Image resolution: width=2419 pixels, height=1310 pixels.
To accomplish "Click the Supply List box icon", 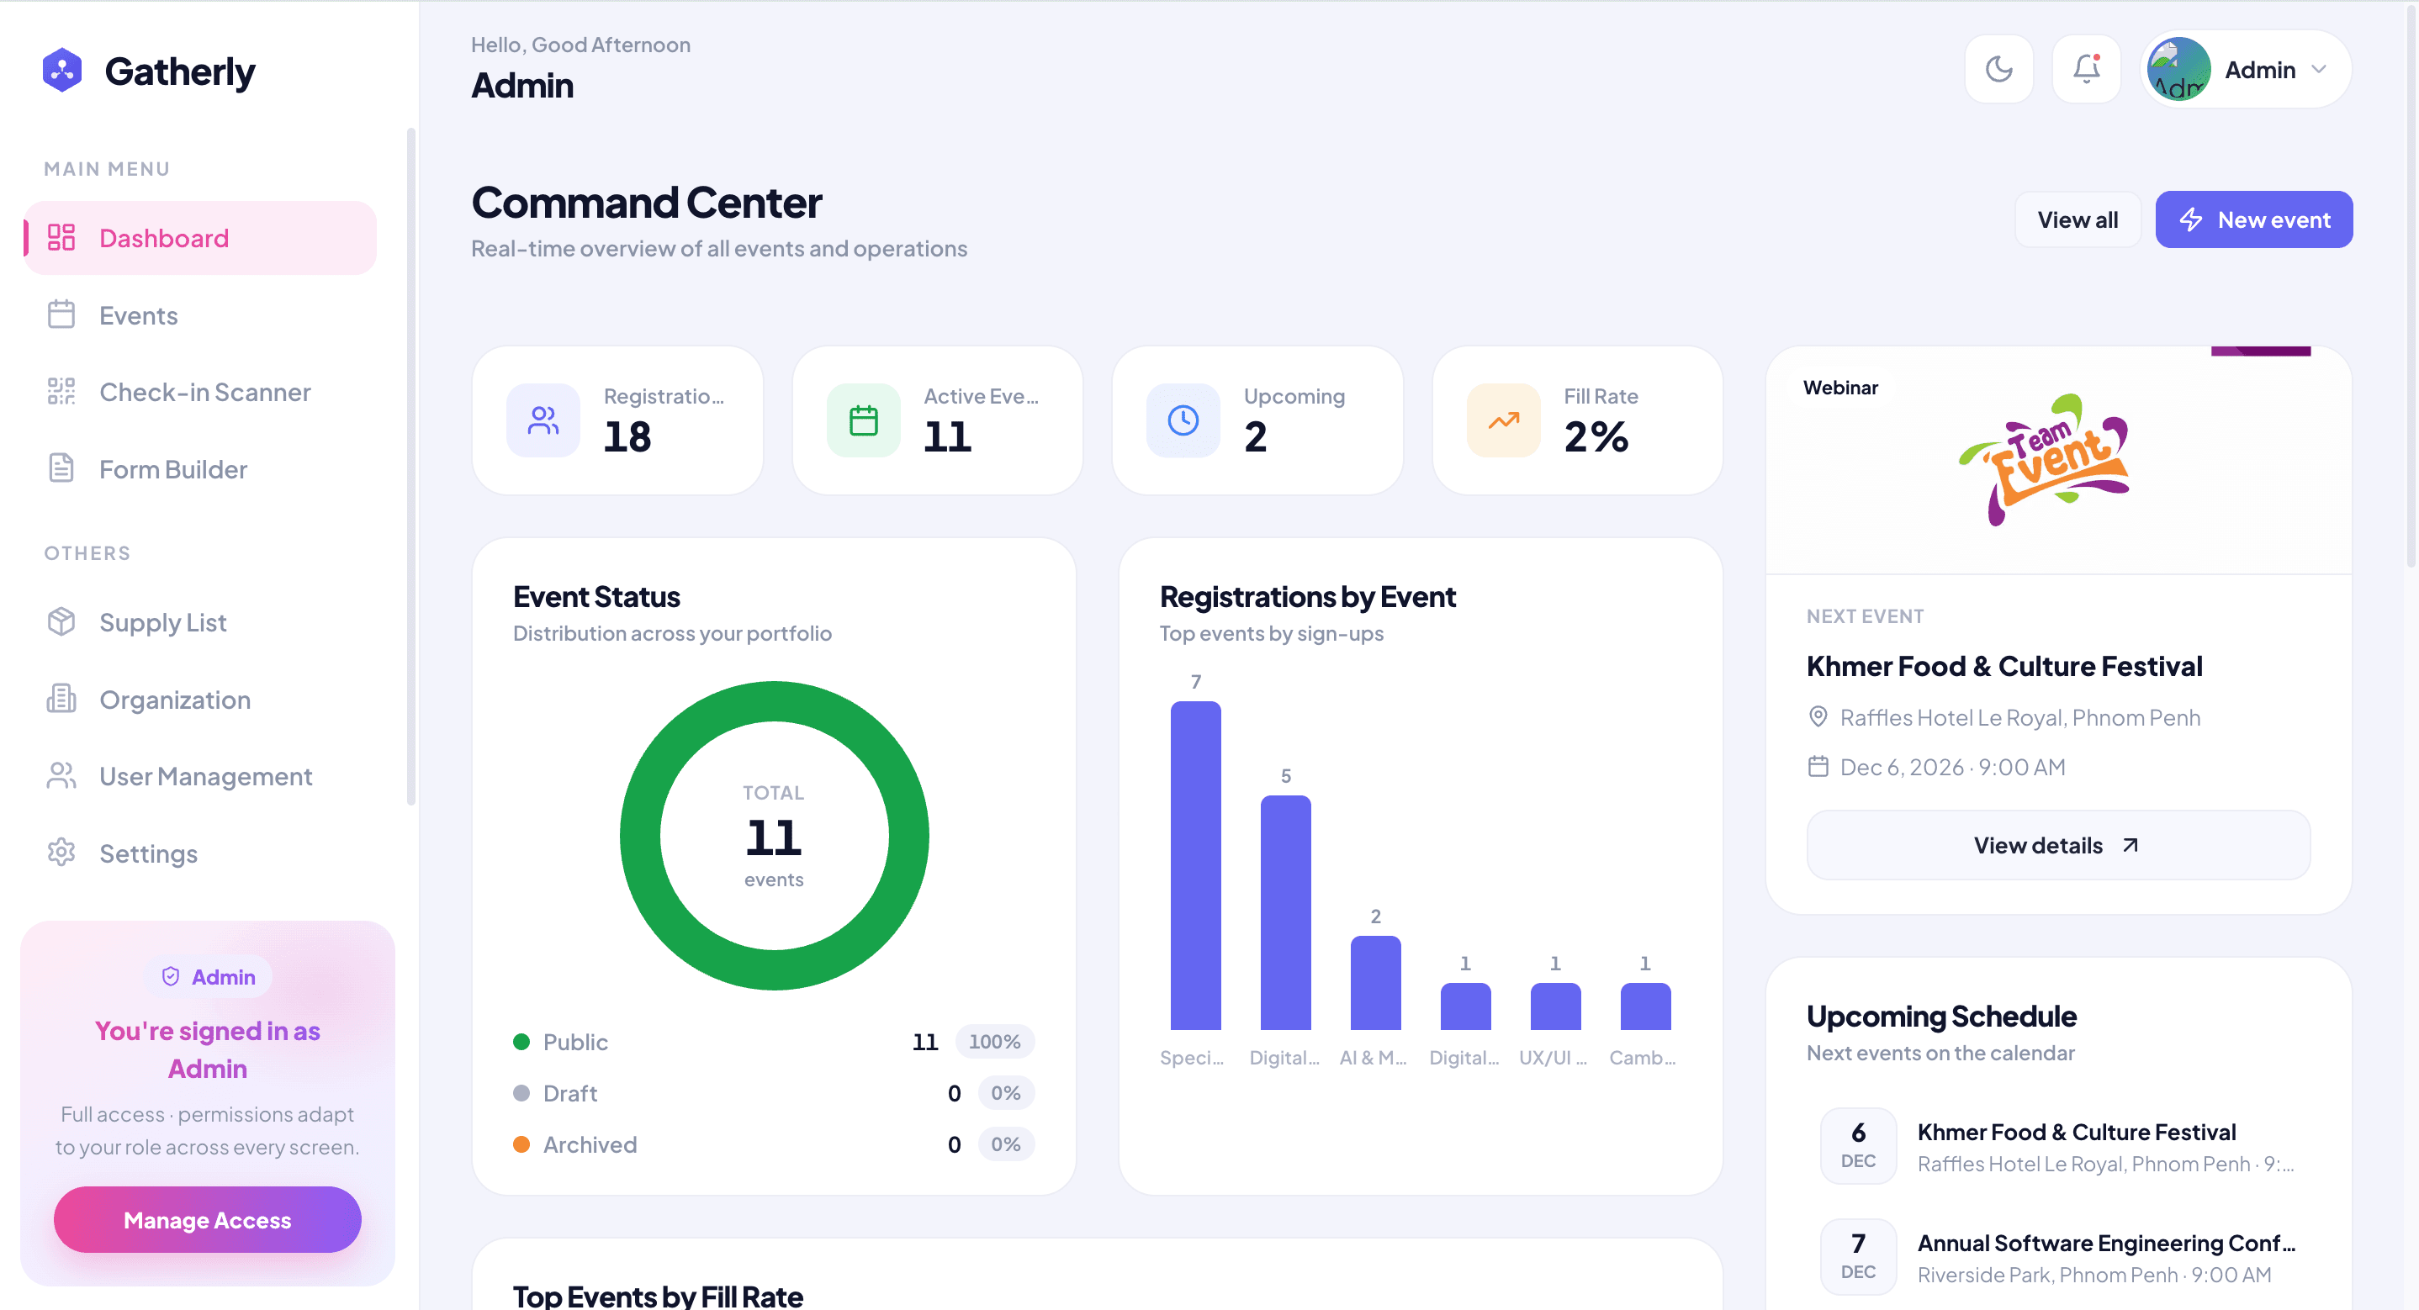I will [x=61, y=621].
